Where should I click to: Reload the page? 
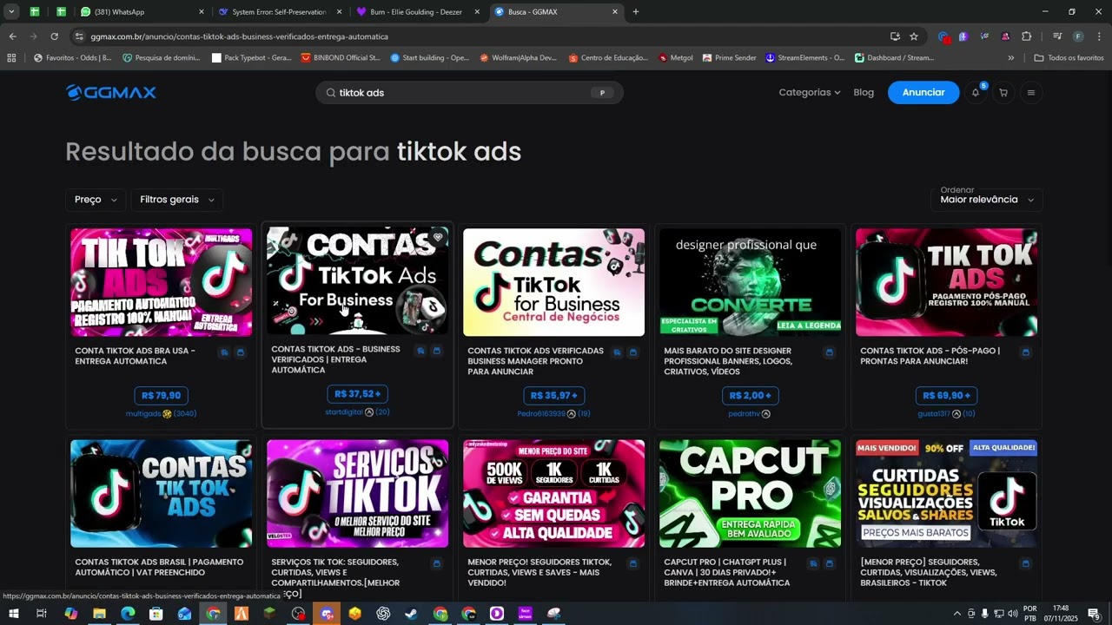tap(54, 36)
